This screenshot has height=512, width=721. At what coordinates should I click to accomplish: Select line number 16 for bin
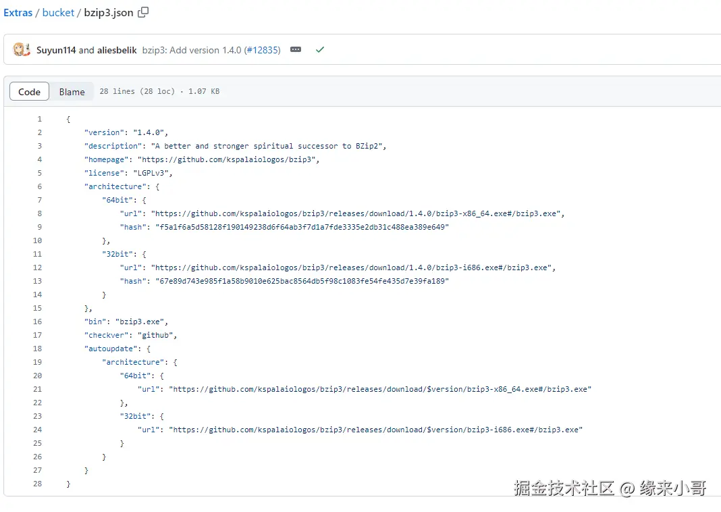point(37,322)
